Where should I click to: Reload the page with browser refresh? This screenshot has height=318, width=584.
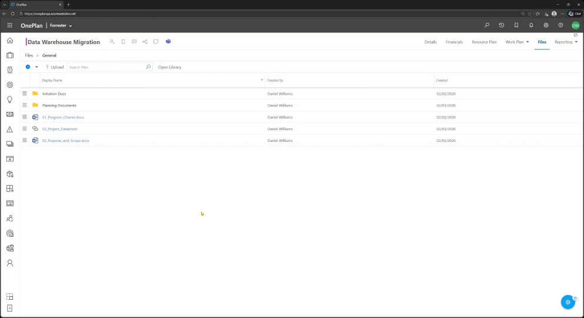(13, 14)
